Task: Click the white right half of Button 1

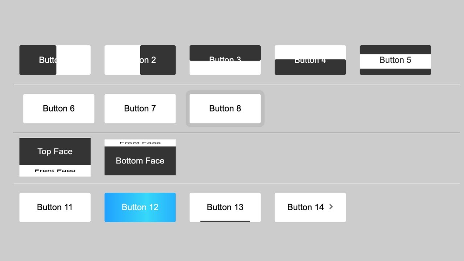Action: (x=73, y=60)
